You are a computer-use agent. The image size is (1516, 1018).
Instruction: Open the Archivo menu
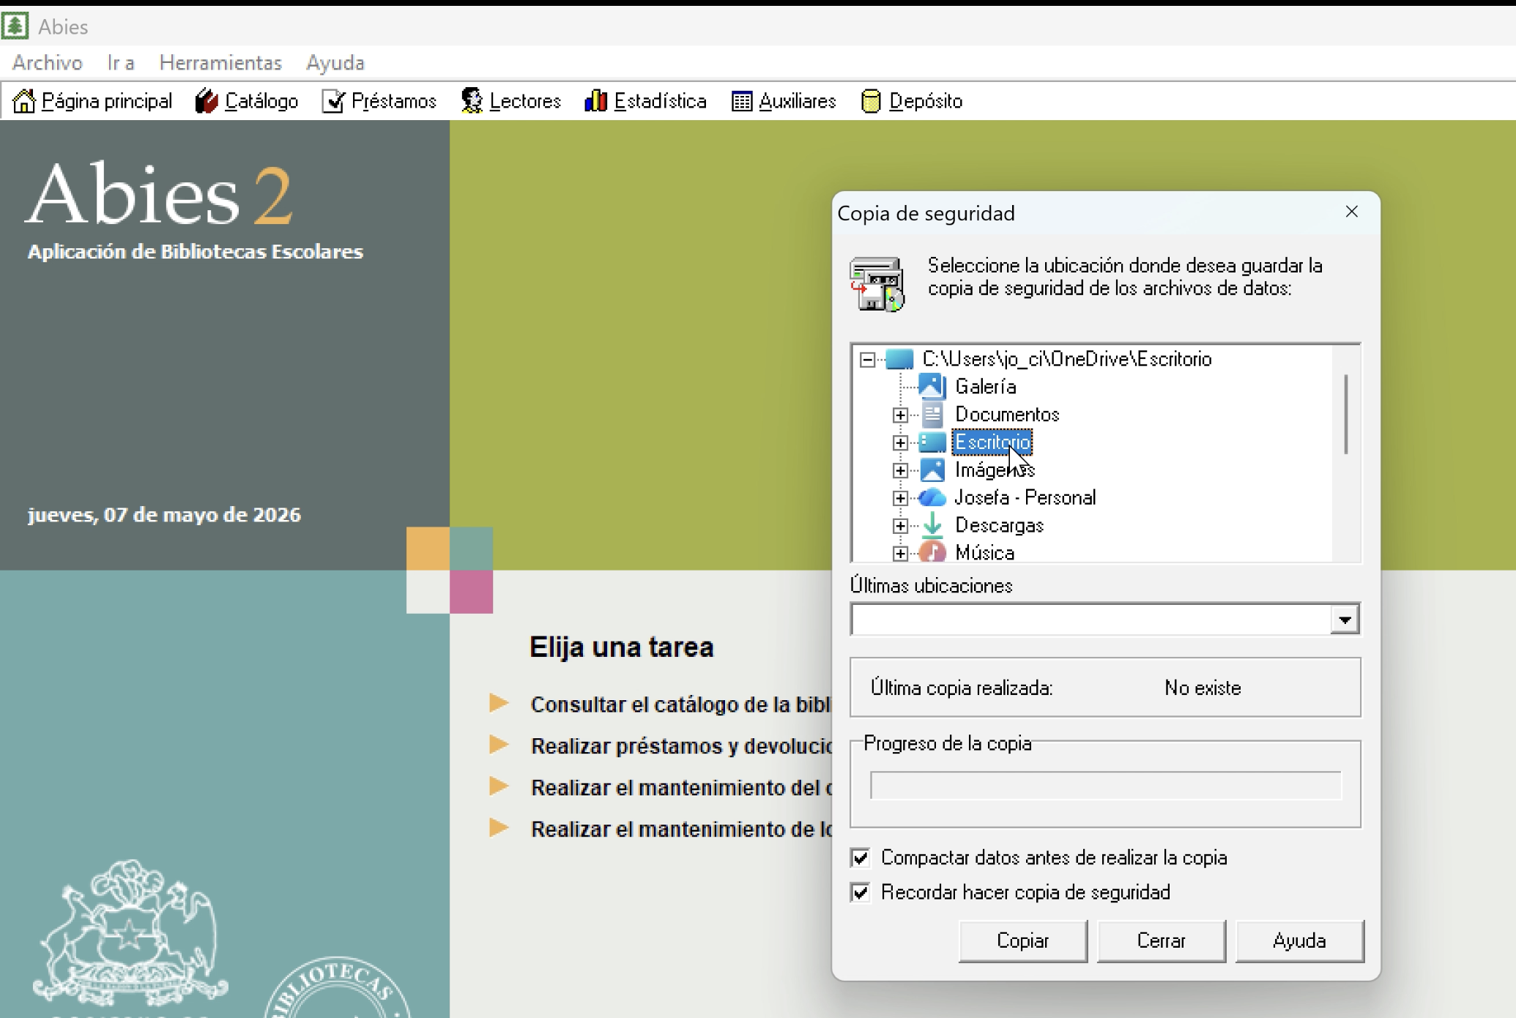(x=48, y=63)
